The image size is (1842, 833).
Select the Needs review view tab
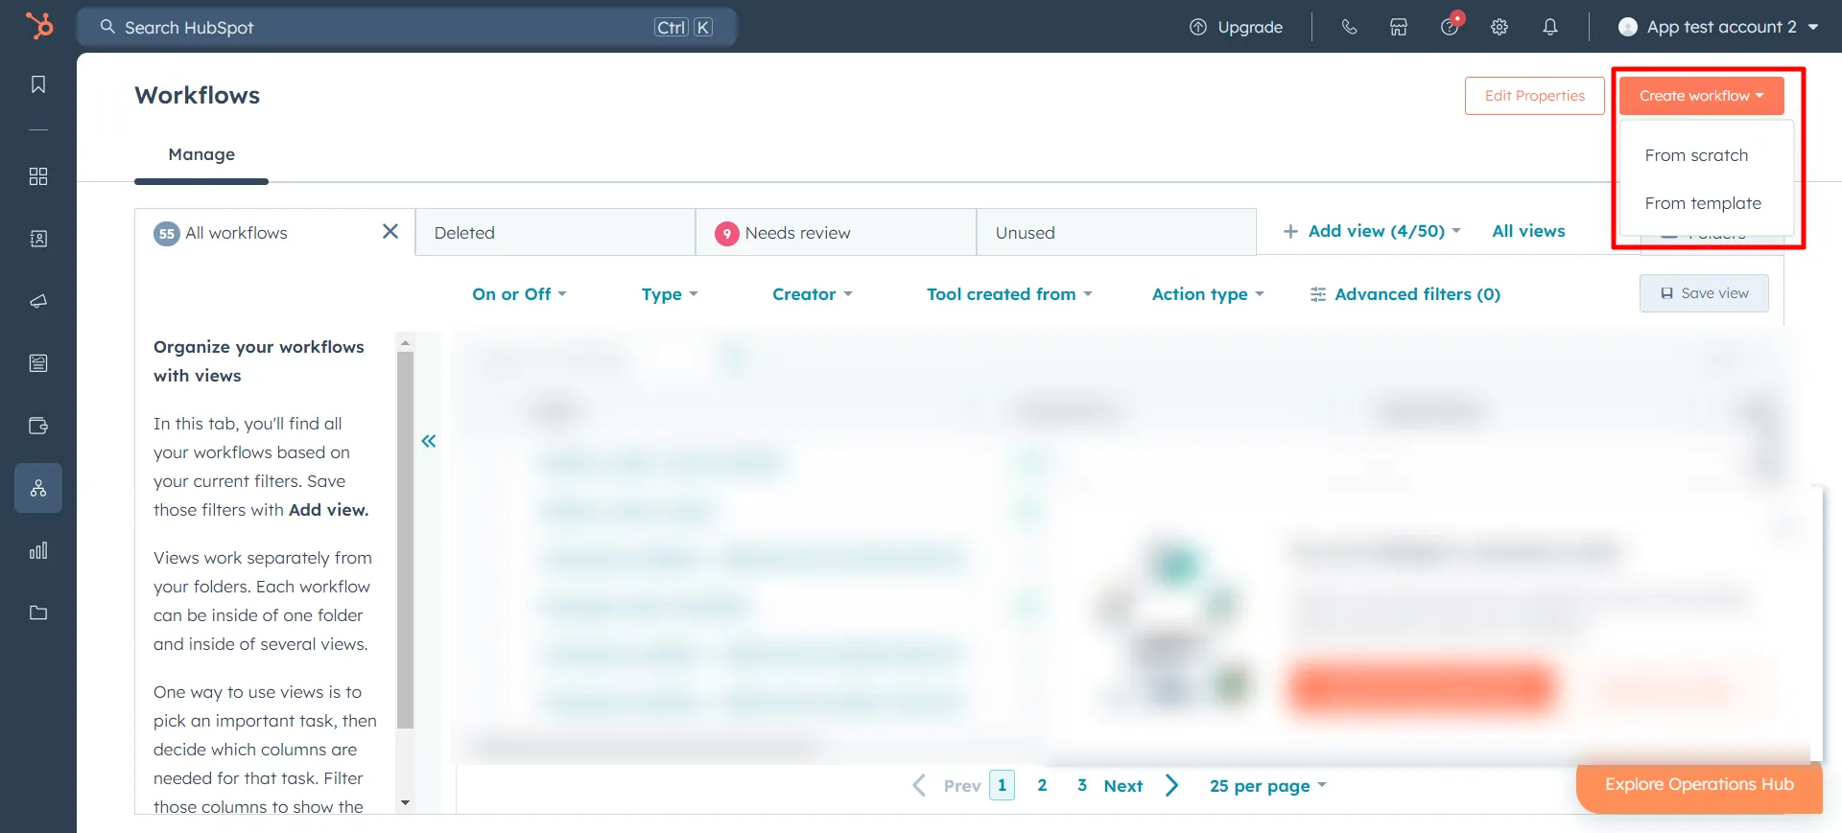click(x=836, y=232)
